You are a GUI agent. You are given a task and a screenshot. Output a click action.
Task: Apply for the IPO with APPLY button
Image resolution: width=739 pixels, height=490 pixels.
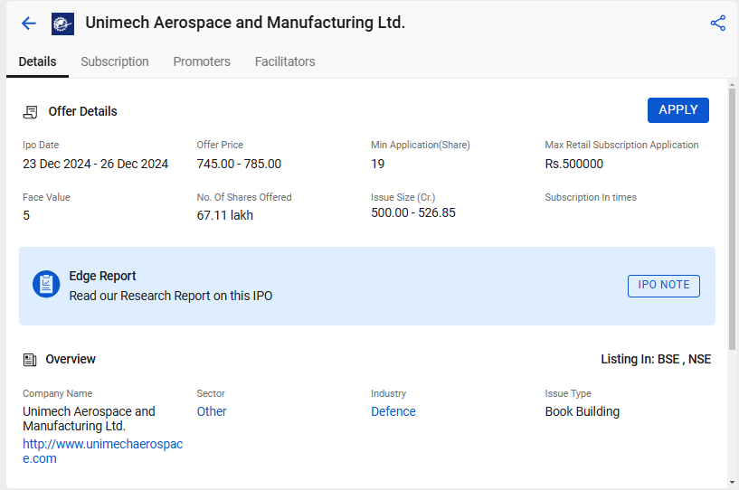678,110
